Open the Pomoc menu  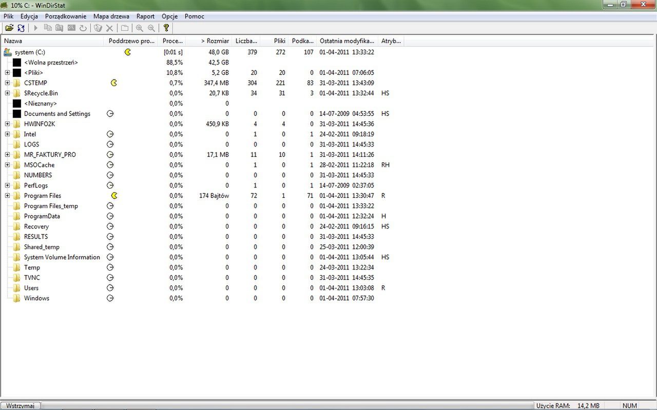coord(195,16)
